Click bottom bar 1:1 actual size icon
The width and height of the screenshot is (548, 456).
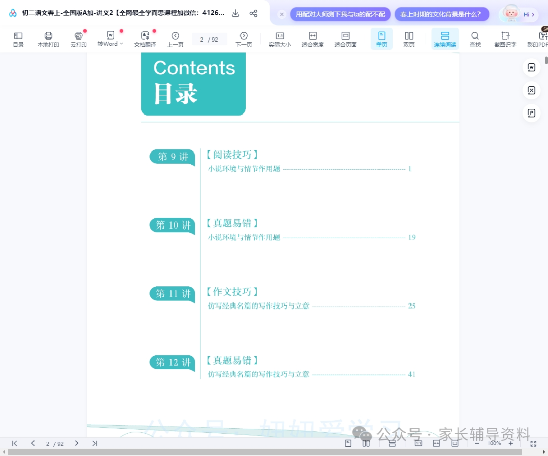pyautogui.click(x=418, y=443)
